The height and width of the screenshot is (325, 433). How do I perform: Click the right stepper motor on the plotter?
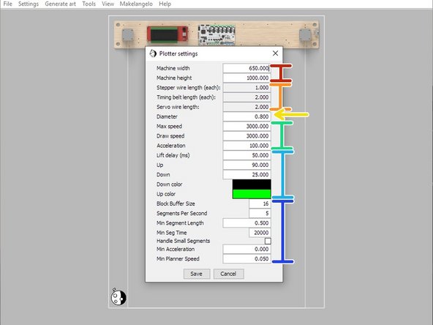click(x=306, y=35)
